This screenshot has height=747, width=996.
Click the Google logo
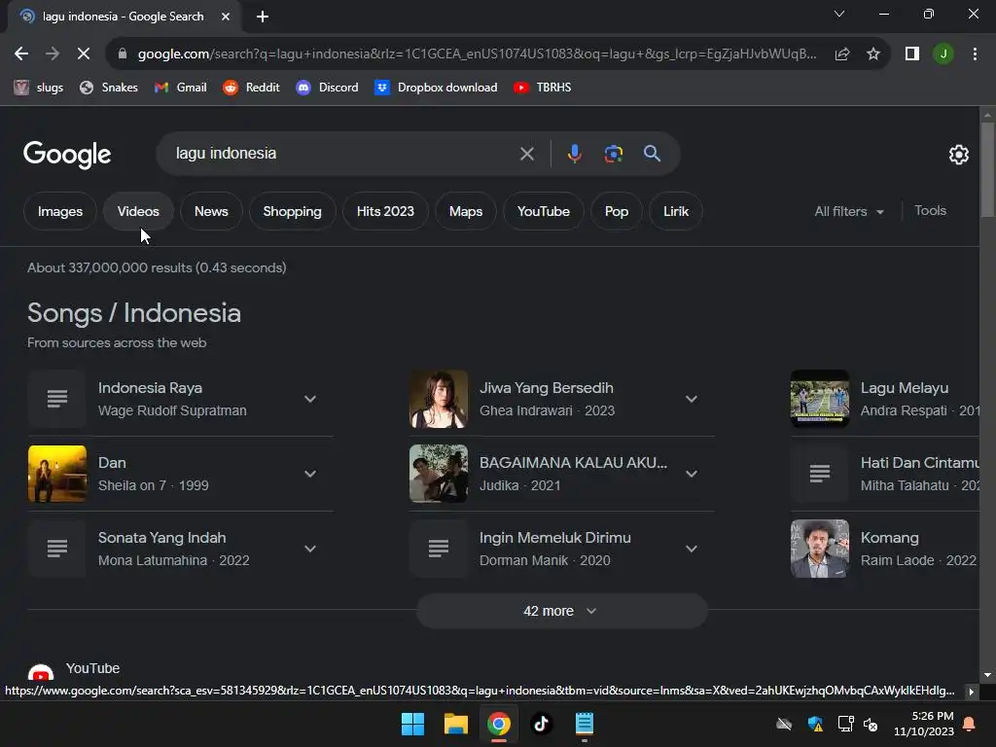coord(67,155)
